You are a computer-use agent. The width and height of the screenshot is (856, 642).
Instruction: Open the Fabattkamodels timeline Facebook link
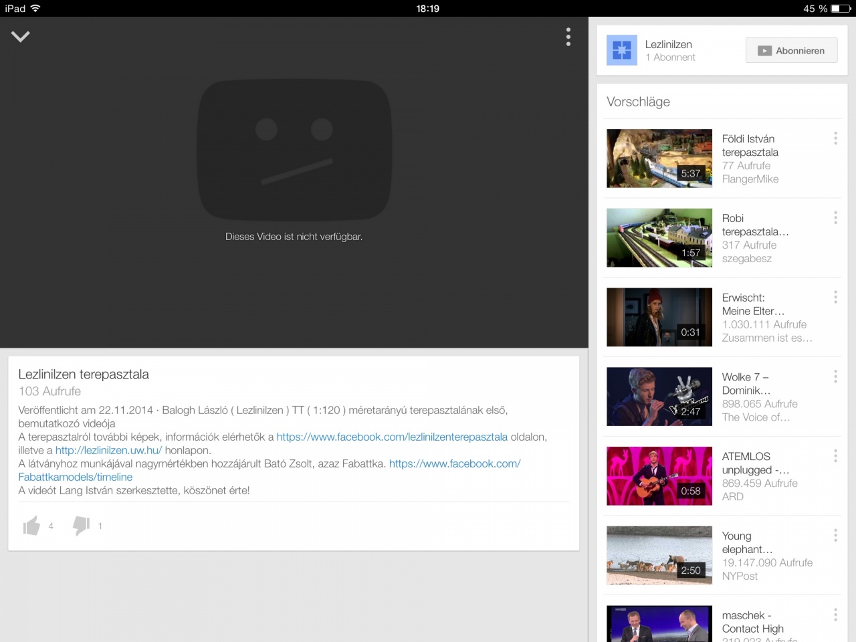coord(75,477)
